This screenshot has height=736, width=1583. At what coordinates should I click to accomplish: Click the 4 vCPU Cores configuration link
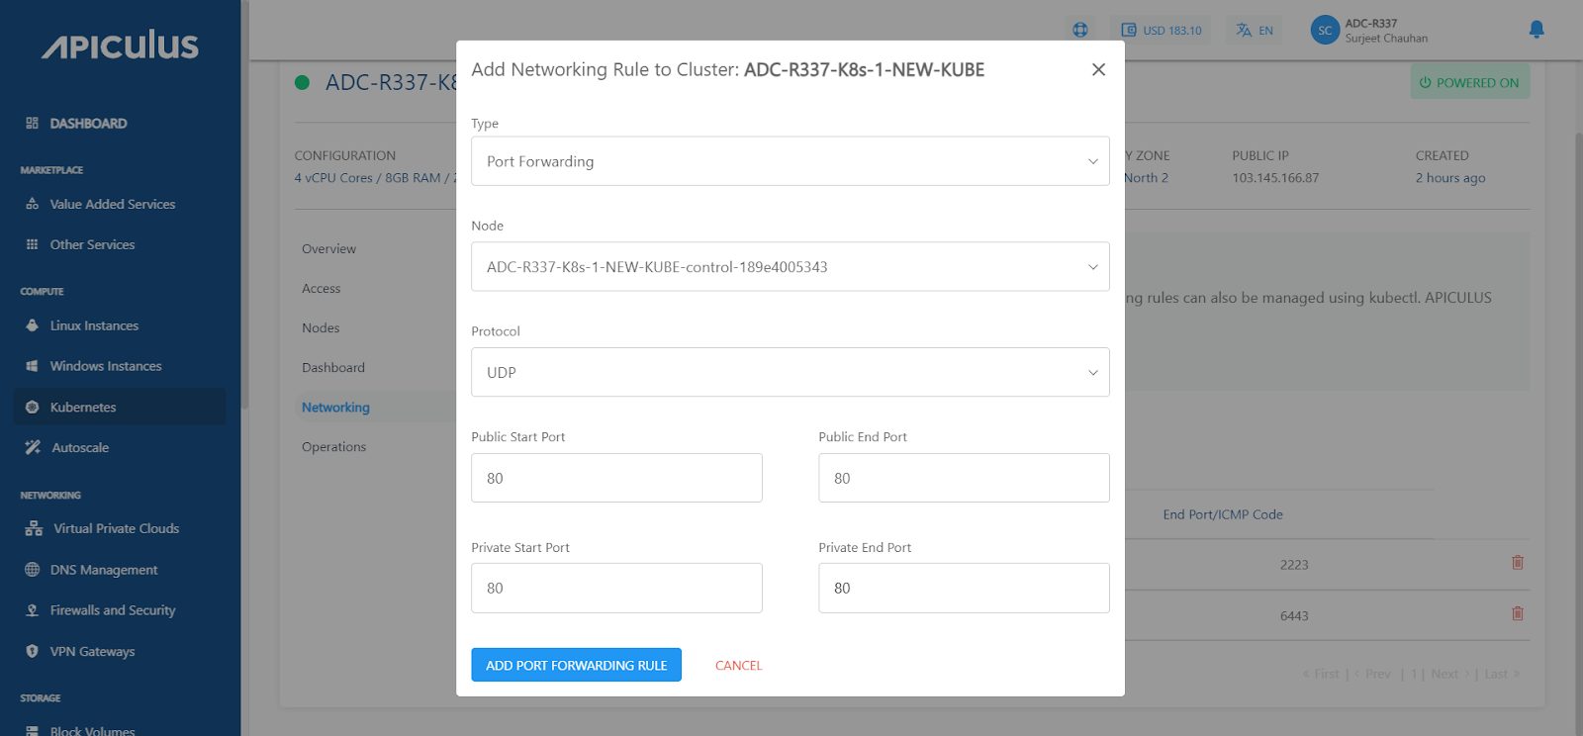pos(376,178)
